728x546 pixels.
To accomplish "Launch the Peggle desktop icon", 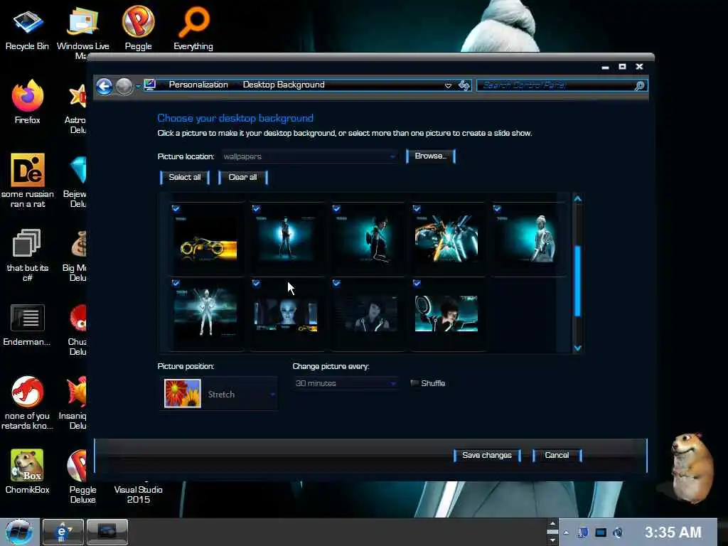I will (x=138, y=28).
